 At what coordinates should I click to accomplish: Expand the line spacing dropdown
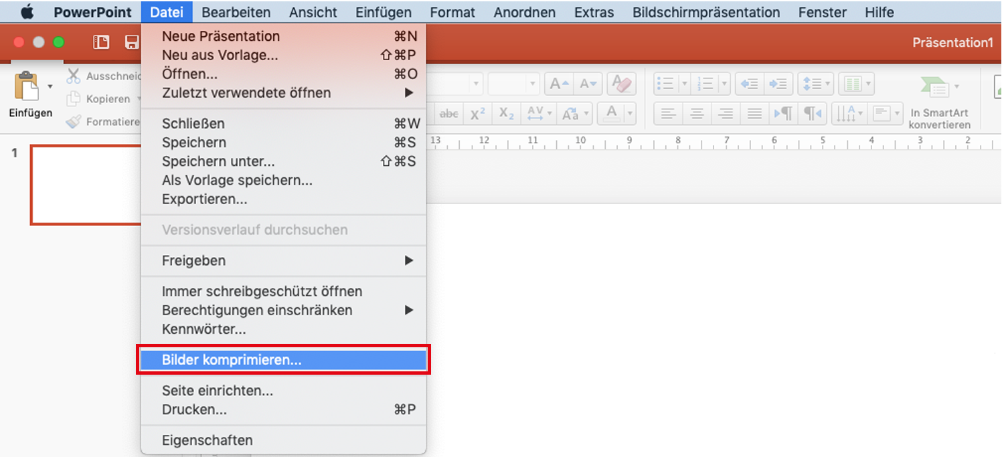coord(828,84)
